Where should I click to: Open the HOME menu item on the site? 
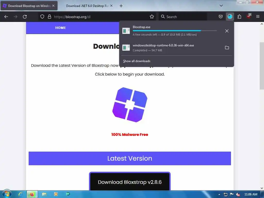[61, 28]
